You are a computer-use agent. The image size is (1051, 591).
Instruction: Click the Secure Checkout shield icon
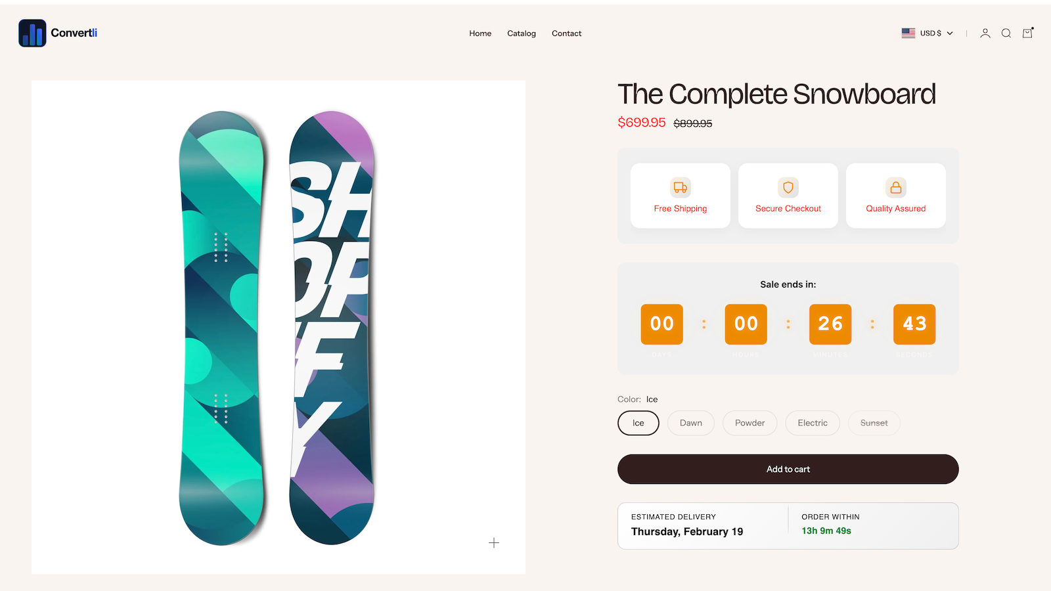point(788,188)
